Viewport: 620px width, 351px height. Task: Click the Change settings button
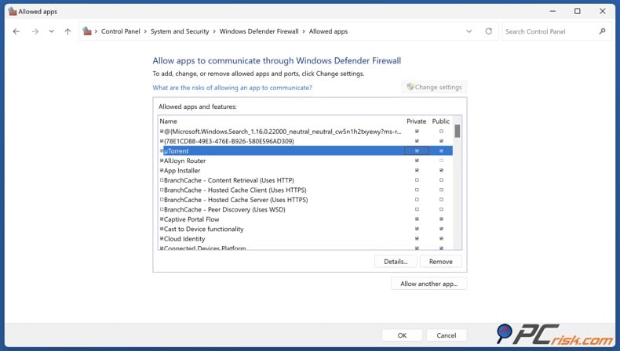(x=434, y=87)
